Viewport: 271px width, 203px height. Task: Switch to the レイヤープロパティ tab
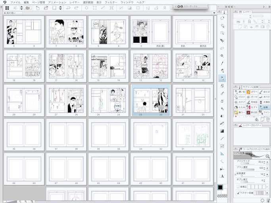pos(250,125)
